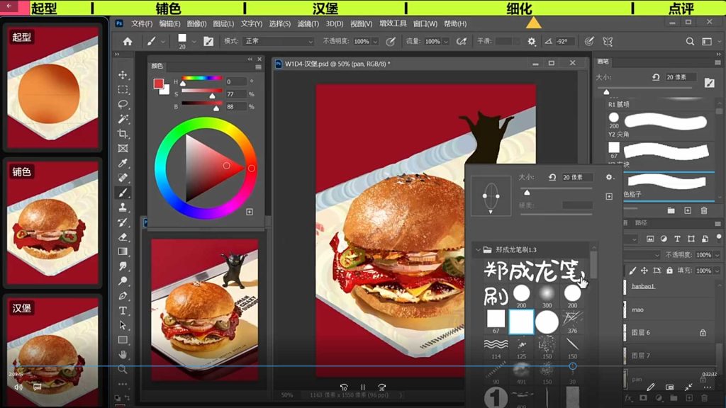Toggle lock all layer attributes icon

pos(669,270)
